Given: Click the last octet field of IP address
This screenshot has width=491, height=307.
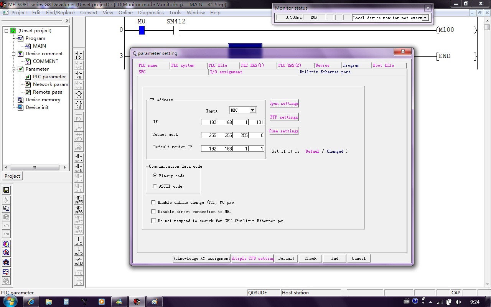Looking at the screenshot, I should pos(256,122).
